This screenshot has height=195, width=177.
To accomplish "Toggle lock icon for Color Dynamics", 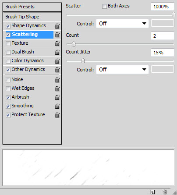I will tap(57, 61).
